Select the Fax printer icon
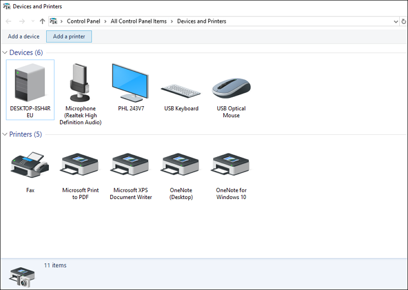 (30, 165)
